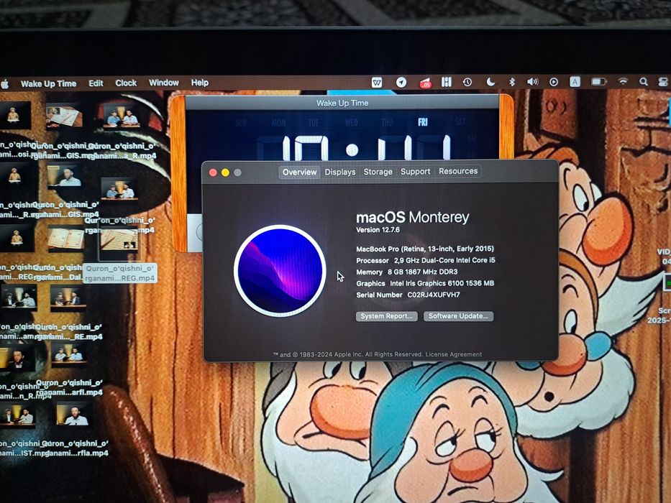The height and width of the screenshot is (503, 671).
Task: Click the MacBook Pro model line
Action: click(x=425, y=249)
